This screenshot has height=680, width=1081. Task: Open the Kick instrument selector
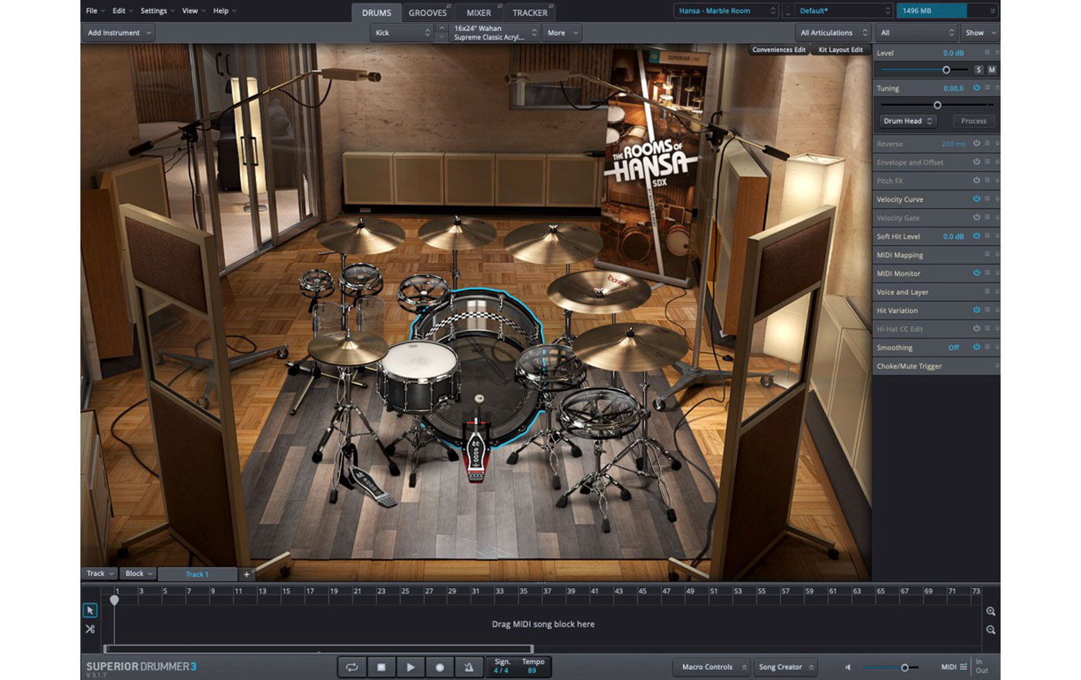(402, 32)
